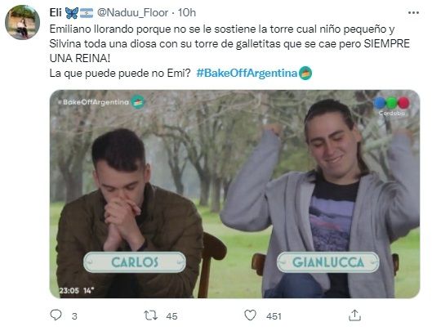Click the retweet arrows icon
Screen dimensions: 432x331
coord(151,315)
